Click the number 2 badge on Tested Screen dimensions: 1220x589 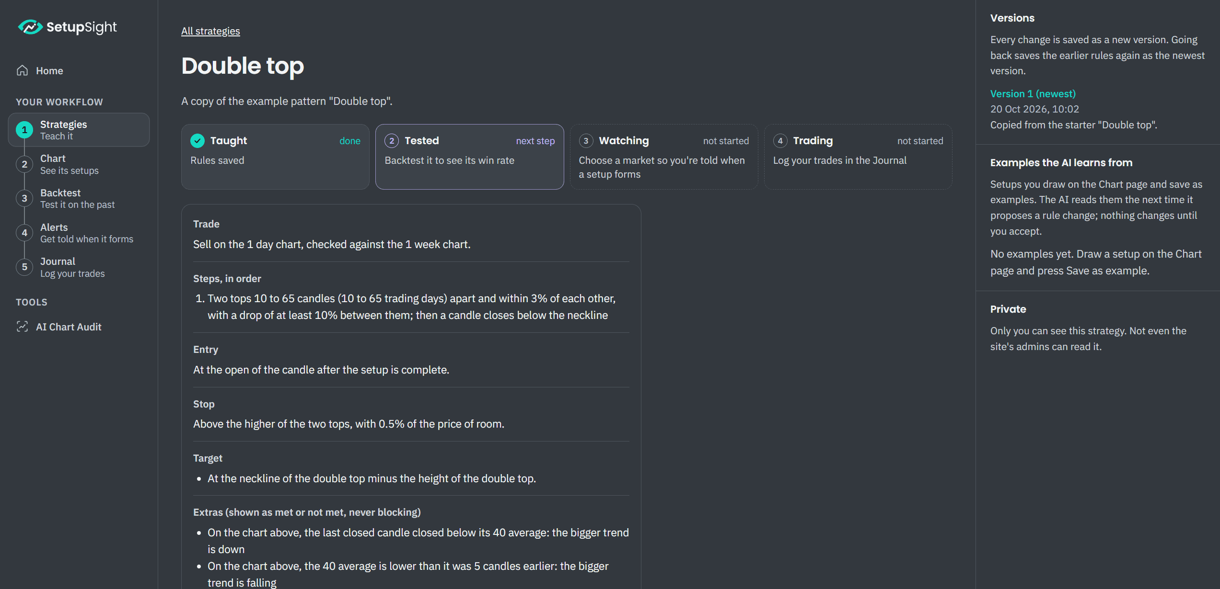[x=392, y=141]
